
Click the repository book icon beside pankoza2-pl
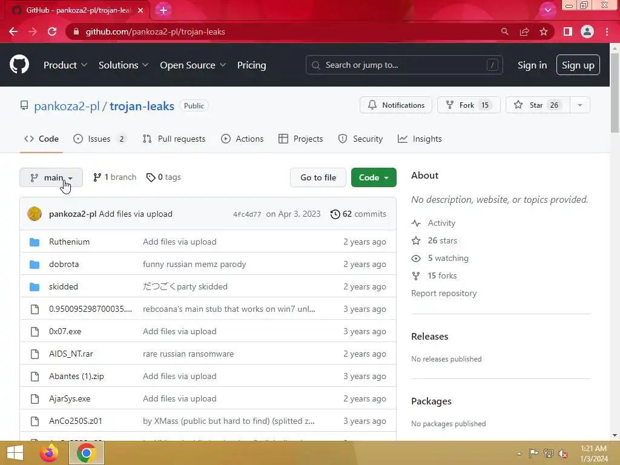(24, 105)
